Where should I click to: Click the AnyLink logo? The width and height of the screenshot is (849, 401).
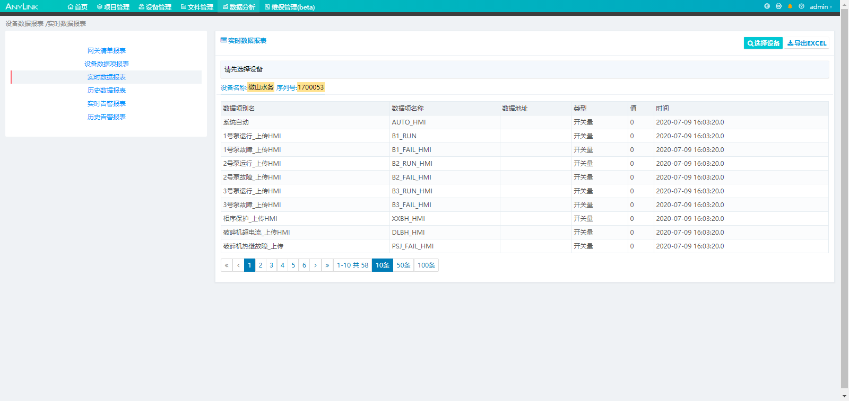[22, 6]
